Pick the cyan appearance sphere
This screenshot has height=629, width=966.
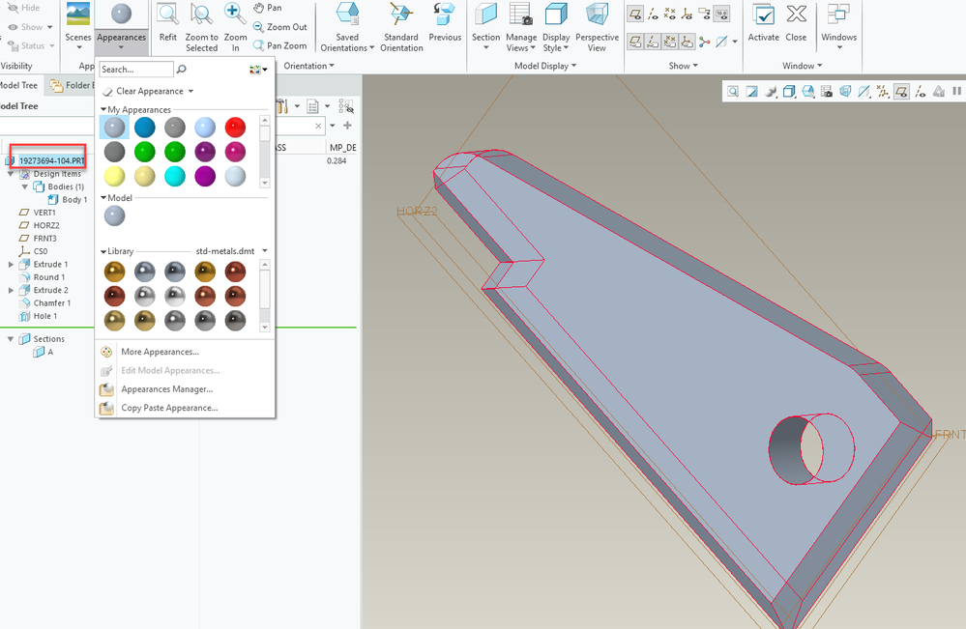click(175, 176)
